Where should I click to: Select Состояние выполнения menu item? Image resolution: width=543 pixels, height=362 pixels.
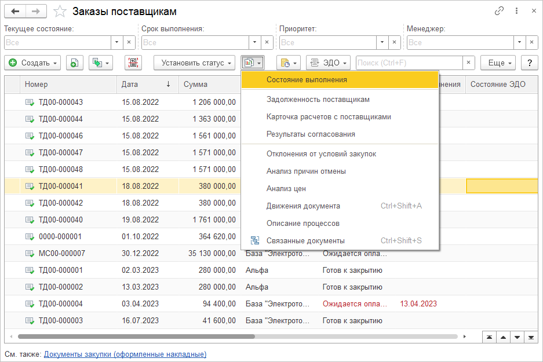point(307,80)
